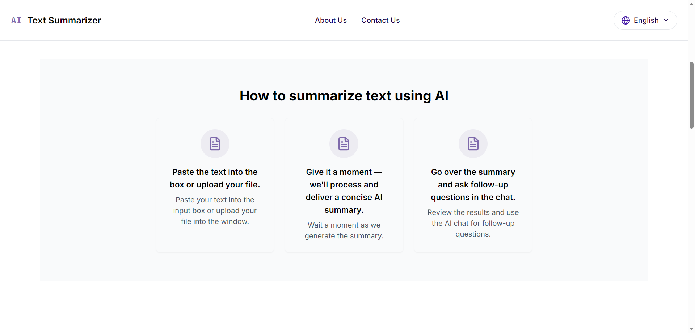Select the card about pasting text or uploading files

pyautogui.click(x=215, y=185)
